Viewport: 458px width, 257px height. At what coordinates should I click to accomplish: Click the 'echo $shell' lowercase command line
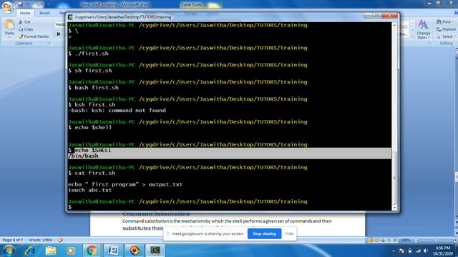90,128
